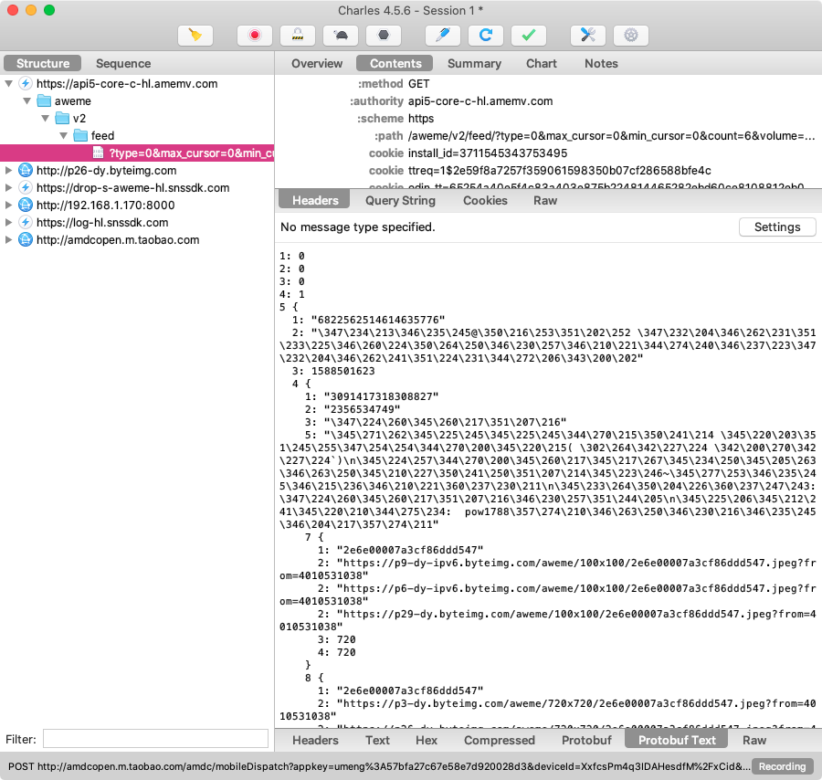
Task: Select request Cookies tab
Action: [x=485, y=200]
